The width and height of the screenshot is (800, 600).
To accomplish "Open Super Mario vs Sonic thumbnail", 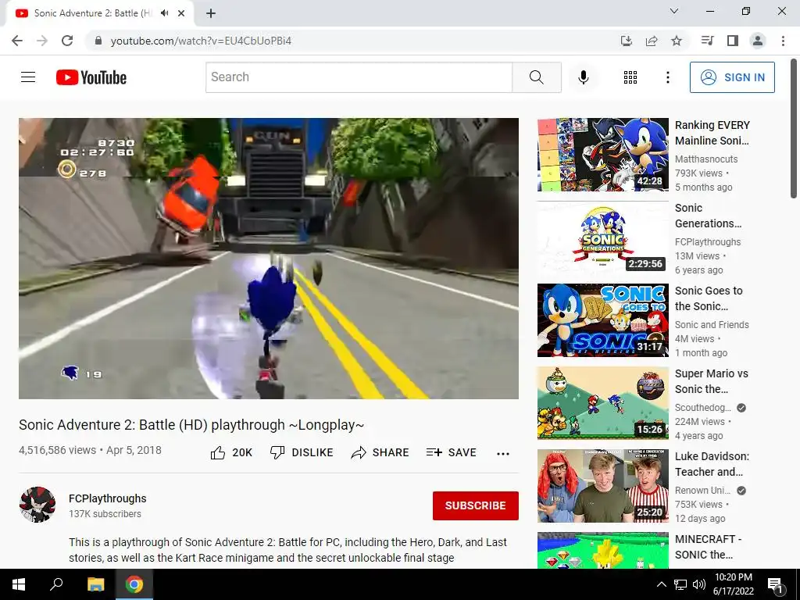I will [603, 403].
